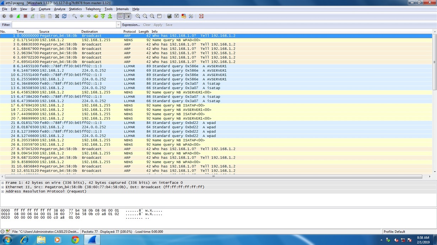
Task: Click the Wireshark taskbar button
Action: 92,240
